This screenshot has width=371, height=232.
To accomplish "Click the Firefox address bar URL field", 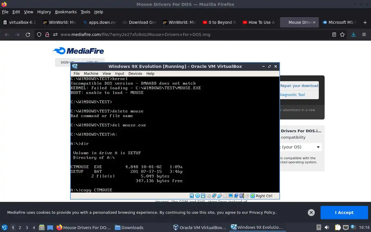I will click(x=191, y=35).
